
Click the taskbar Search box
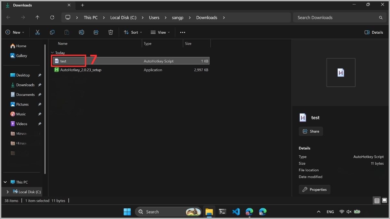168,212
